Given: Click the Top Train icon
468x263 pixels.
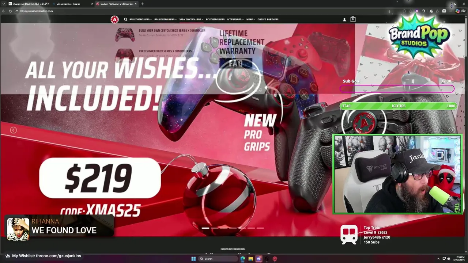Looking at the screenshot, I should (349, 235).
